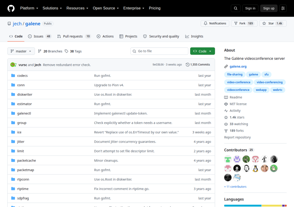Open the galenectl folder
Image resolution: width=294 pixels, height=207 pixels.
tap(24, 114)
